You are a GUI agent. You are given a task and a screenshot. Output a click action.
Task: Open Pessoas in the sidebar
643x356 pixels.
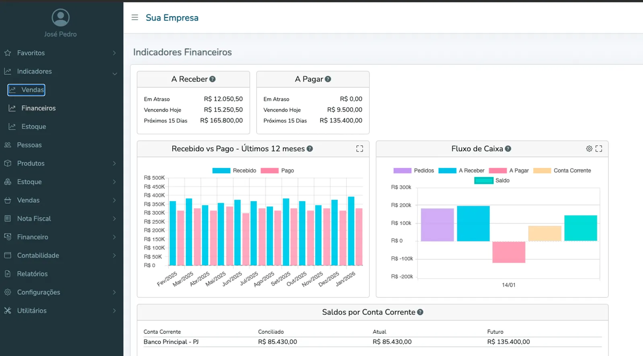[x=29, y=145]
